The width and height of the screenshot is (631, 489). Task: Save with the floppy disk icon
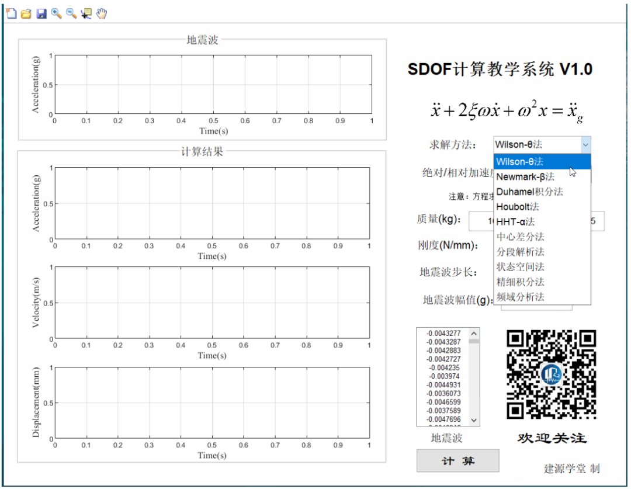tap(41, 13)
